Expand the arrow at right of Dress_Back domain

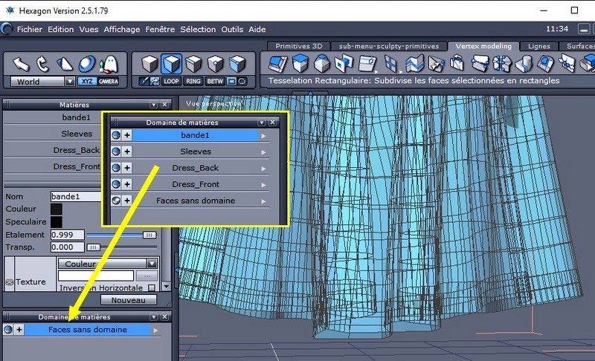[x=263, y=169]
